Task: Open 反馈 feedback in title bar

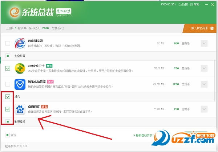Action: pyautogui.click(x=183, y=4)
